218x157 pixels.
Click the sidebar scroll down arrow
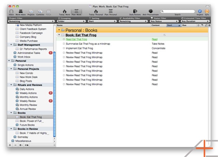coord(54,141)
